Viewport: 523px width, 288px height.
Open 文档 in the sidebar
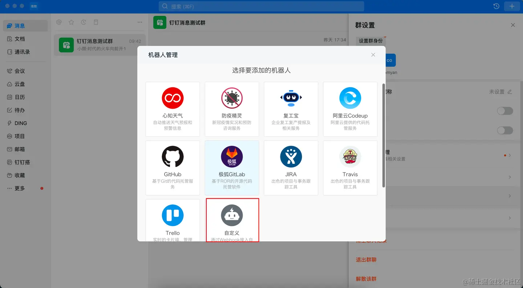pyautogui.click(x=25, y=39)
